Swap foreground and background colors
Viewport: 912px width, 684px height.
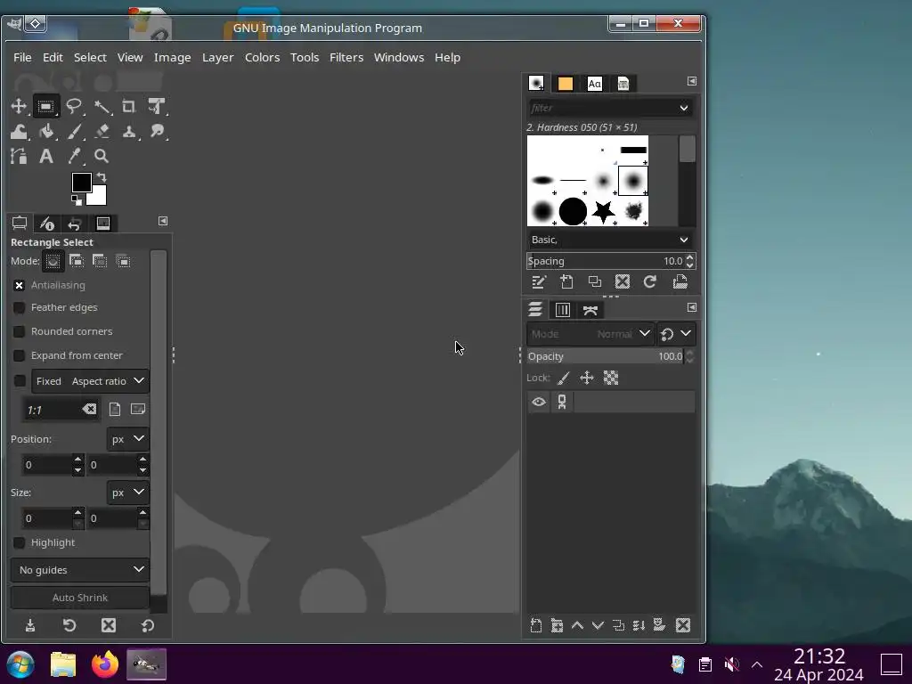pyautogui.click(x=102, y=177)
